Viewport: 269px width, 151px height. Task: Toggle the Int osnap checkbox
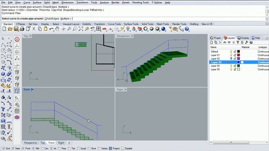(51, 148)
